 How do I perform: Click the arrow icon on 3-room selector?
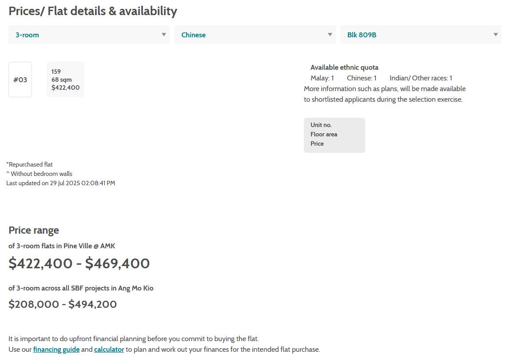(164, 35)
